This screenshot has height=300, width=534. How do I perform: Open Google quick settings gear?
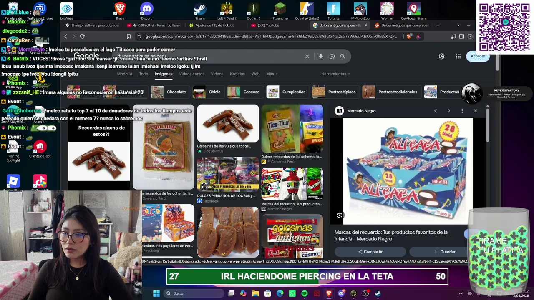pyautogui.click(x=441, y=56)
